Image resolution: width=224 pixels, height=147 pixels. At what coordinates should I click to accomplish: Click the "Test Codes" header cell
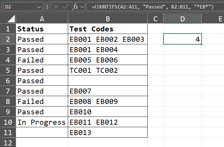click(x=108, y=29)
